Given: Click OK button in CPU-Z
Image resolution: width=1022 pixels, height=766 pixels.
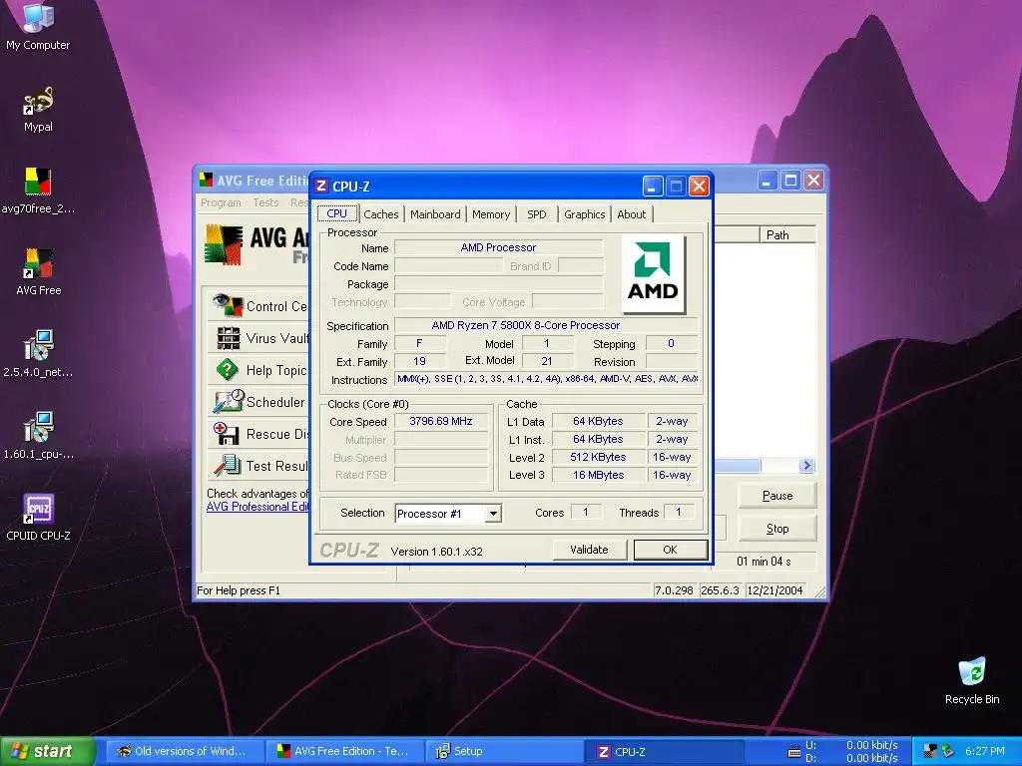Looking at the screenshot, I should tap(670, 550).
